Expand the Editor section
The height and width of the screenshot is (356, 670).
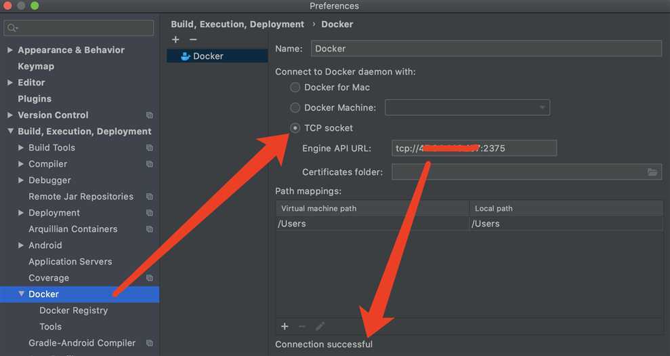point(10,83)
